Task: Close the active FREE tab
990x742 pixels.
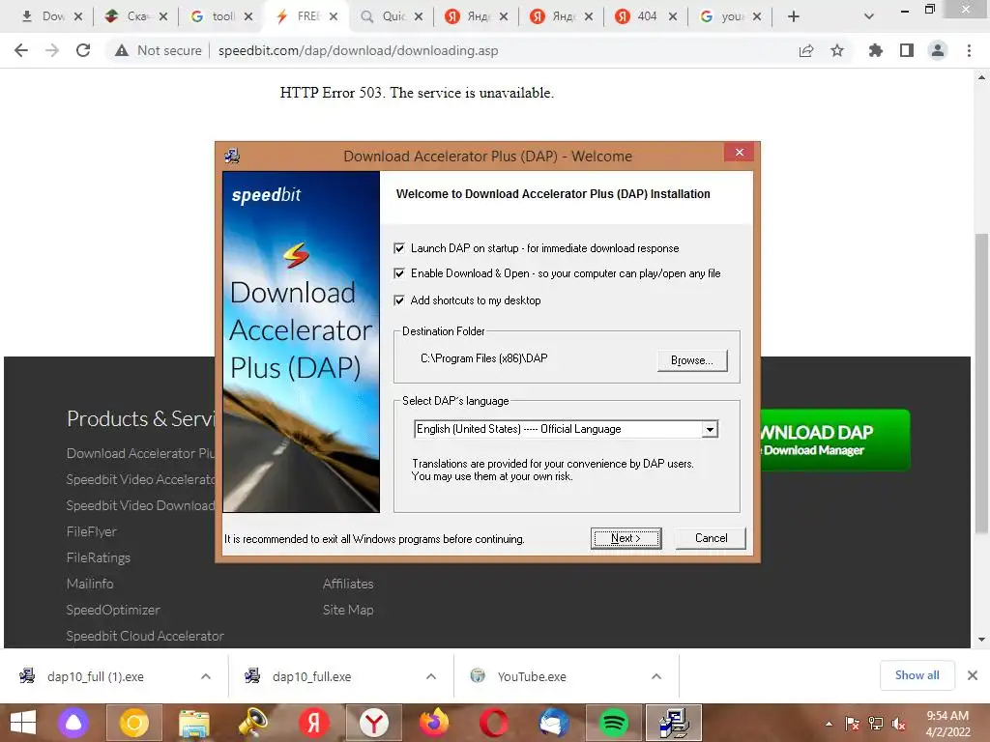Action: point(334,16)
